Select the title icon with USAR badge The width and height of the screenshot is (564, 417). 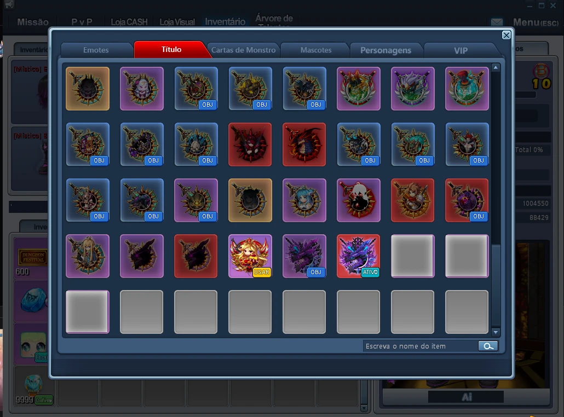[x=250, y=256]
